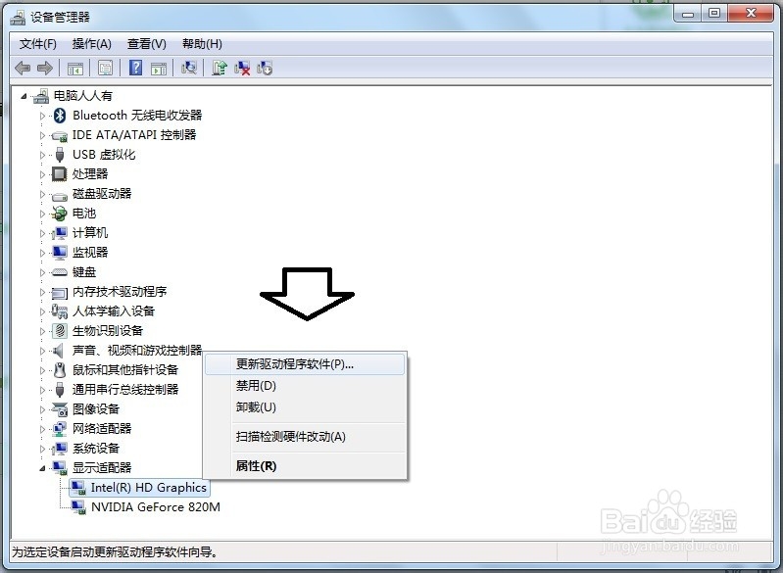Choose 扫描检测硬件改动(A) from context menu
This screenshot has width=783, height=573.
pos(305,437)
